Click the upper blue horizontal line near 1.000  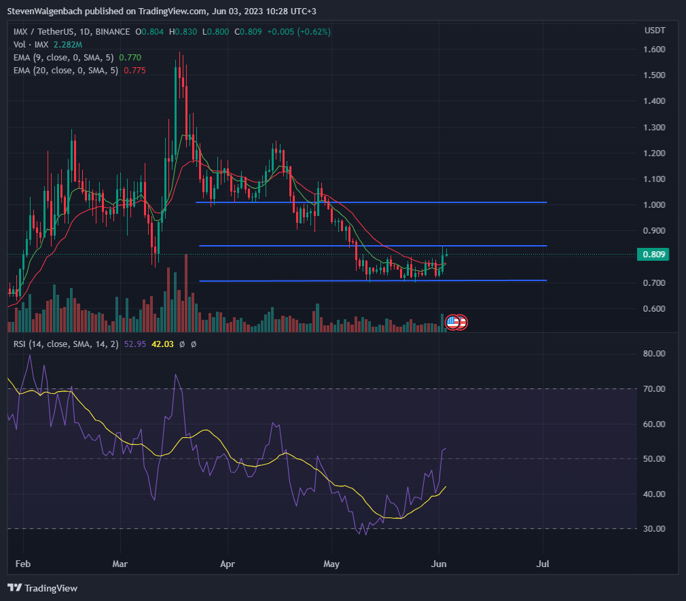(x=371, y=202)
